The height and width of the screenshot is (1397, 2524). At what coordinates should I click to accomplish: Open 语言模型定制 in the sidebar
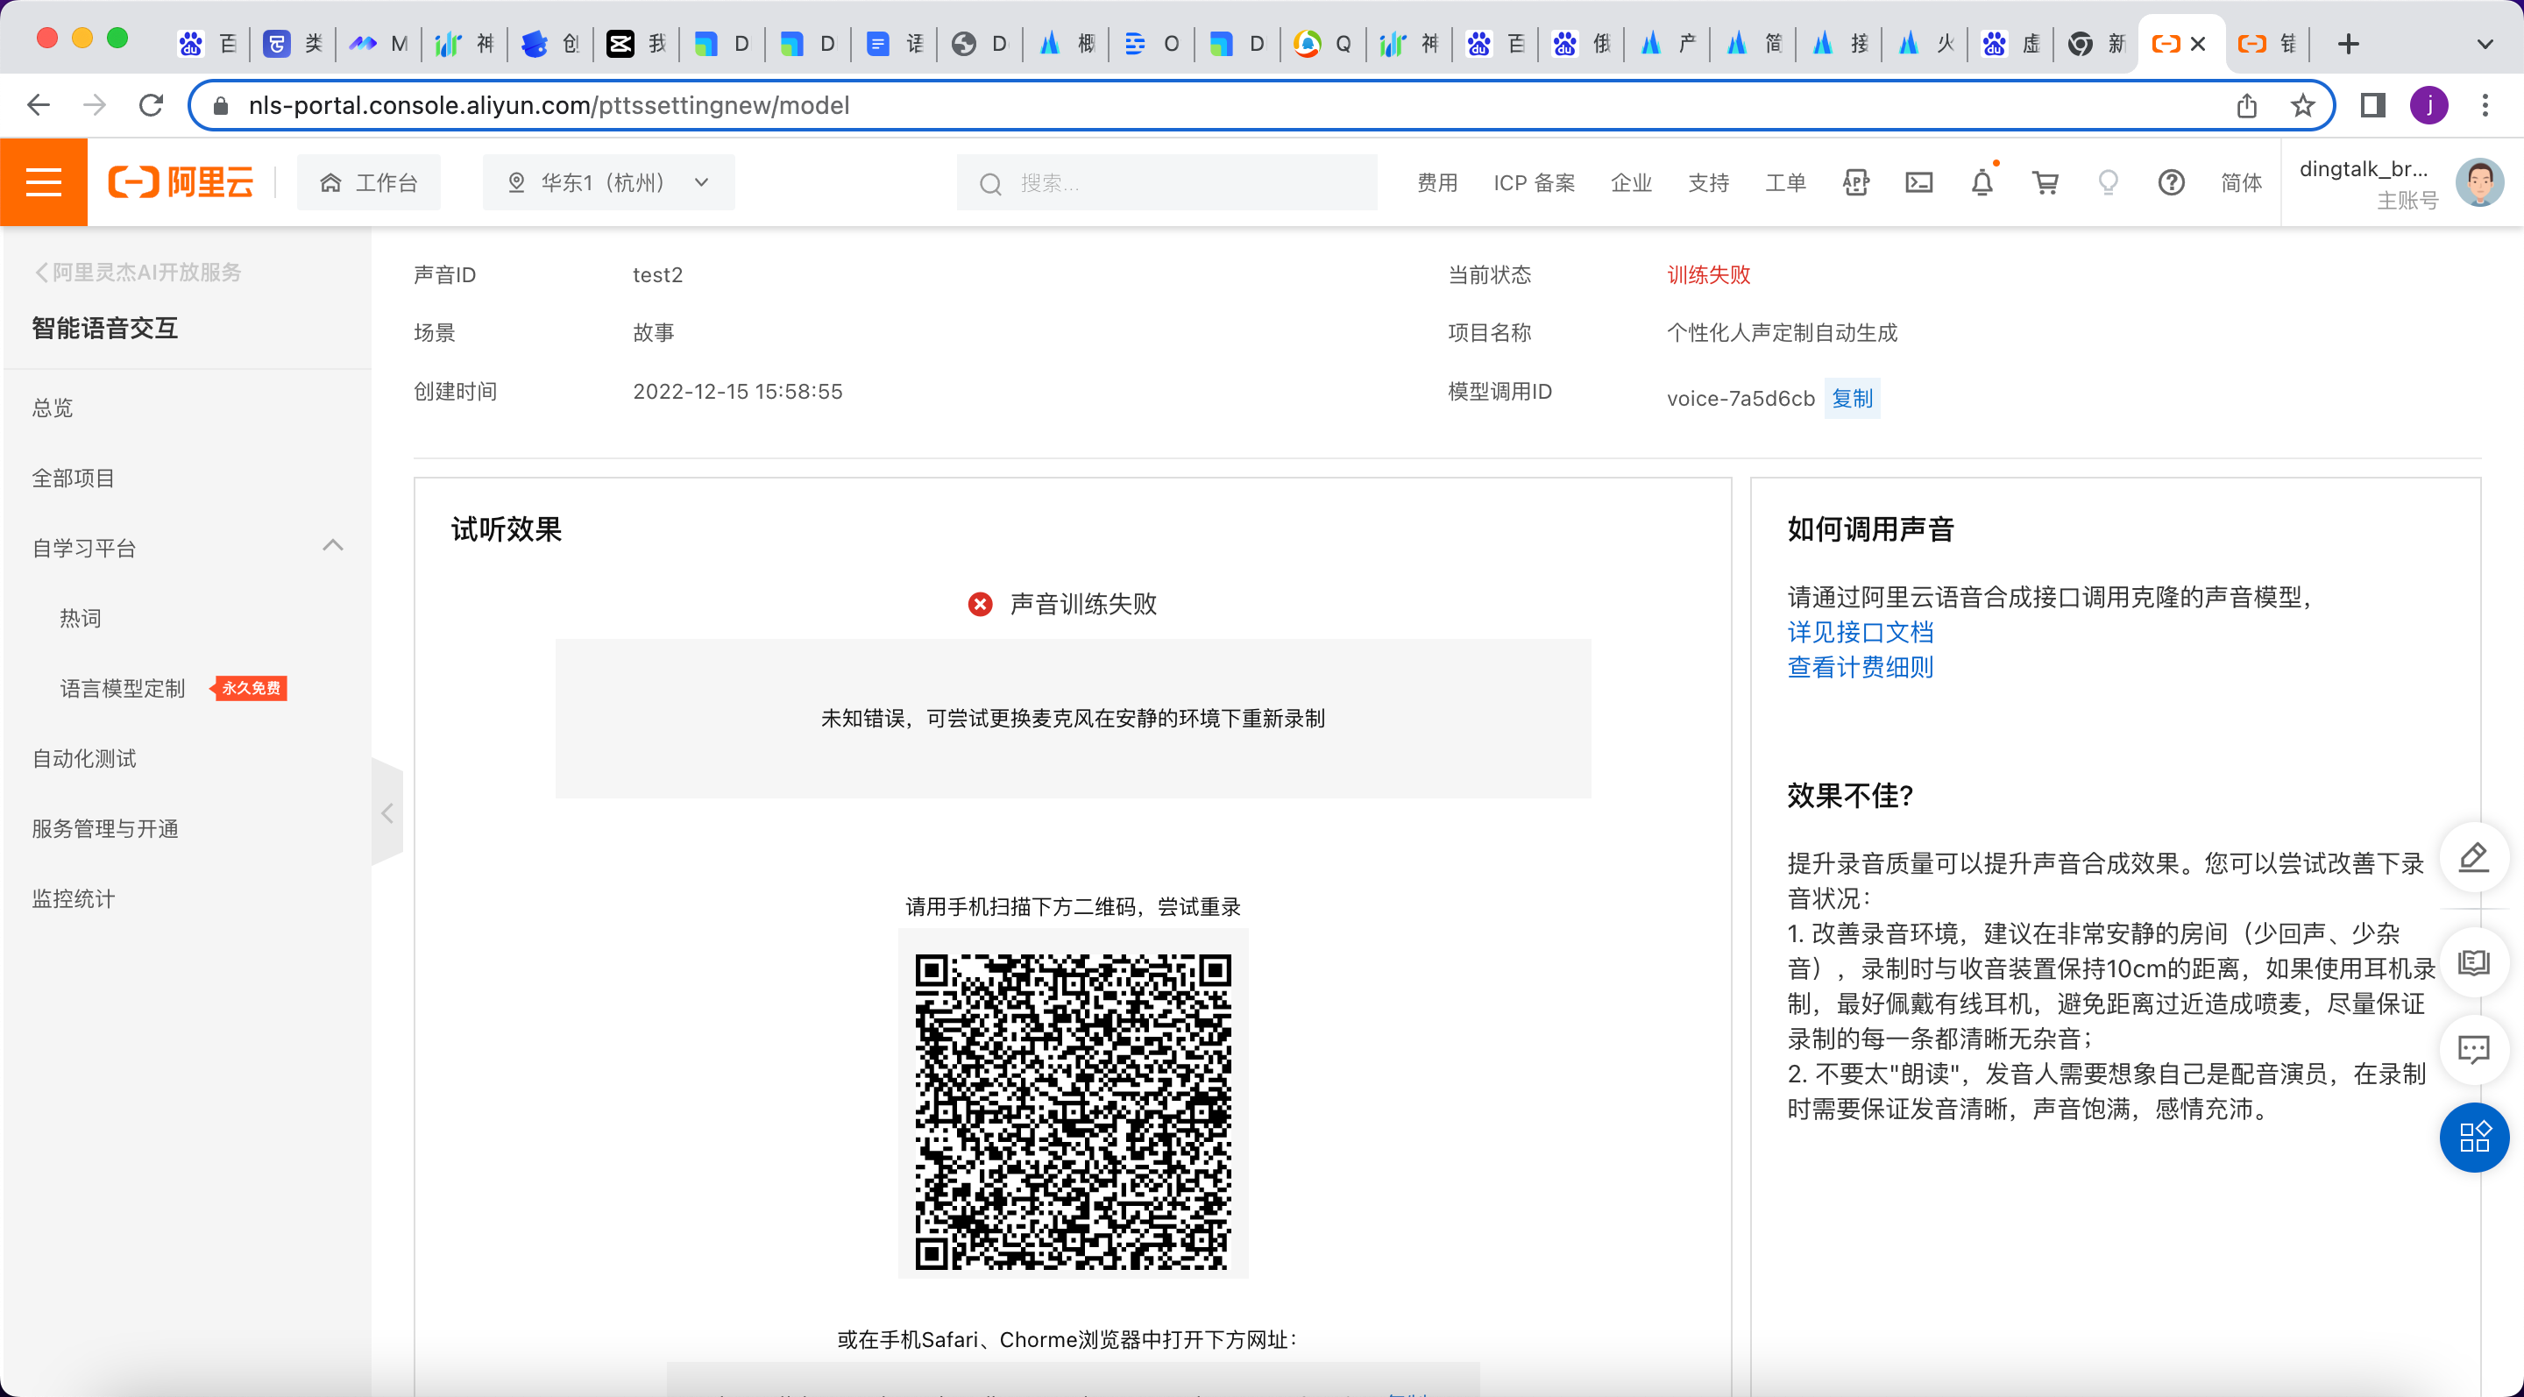(x=123, y=689)
